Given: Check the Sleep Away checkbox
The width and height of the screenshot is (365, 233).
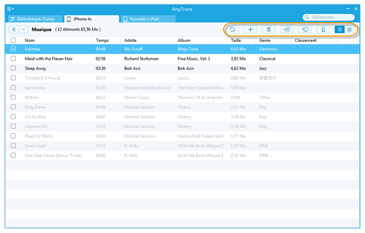Looking at the screenshot, I should [13, 68].
